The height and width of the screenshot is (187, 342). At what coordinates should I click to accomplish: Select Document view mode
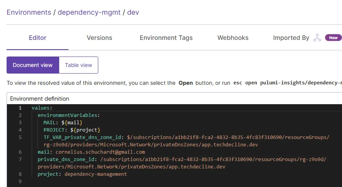(33, 65)
